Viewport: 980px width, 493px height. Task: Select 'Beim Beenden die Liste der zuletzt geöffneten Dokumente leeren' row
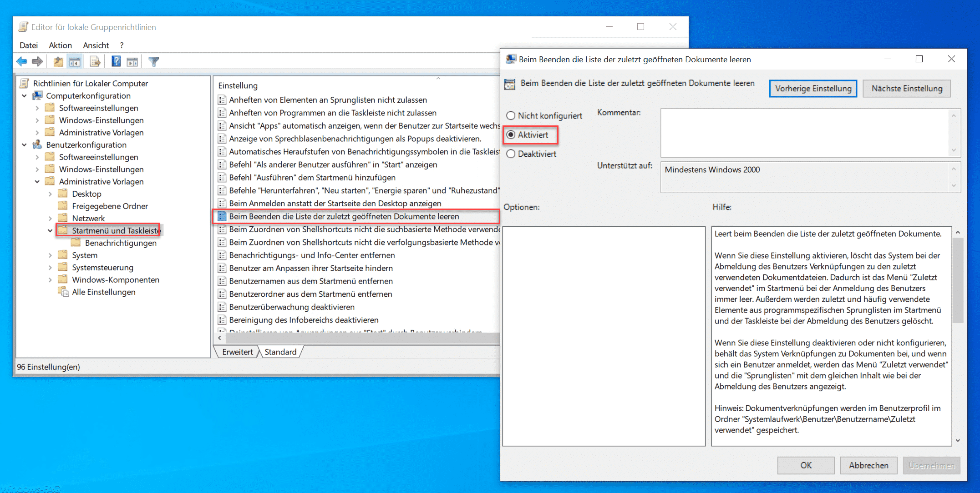click(356, 216)
